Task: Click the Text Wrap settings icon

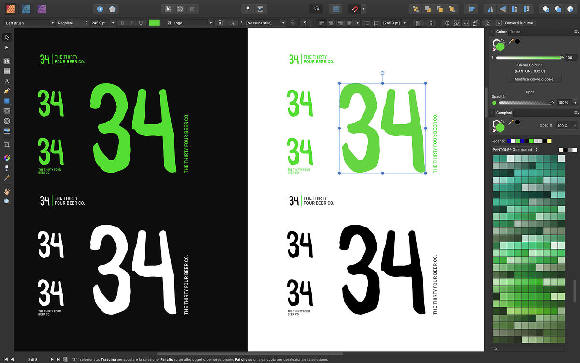Action: coord(260,9)
